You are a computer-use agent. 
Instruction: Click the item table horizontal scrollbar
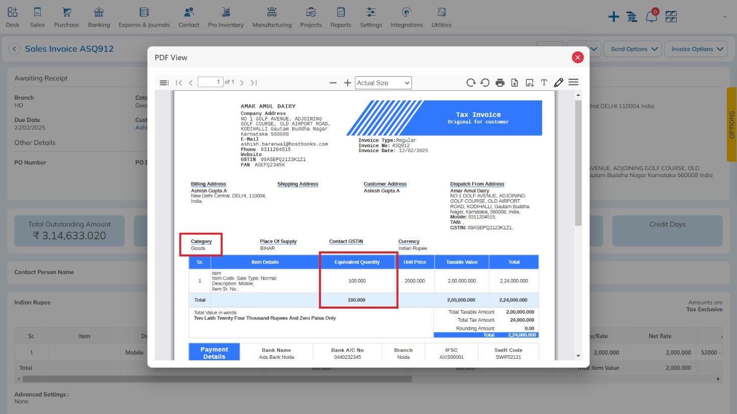click(217, 379)
